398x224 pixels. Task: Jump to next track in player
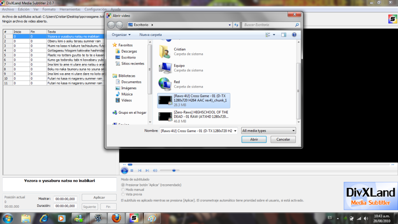147,170
